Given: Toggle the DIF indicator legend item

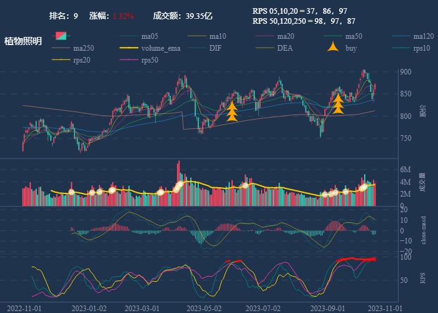Looking at the screenshot, I should click(215, 48).
